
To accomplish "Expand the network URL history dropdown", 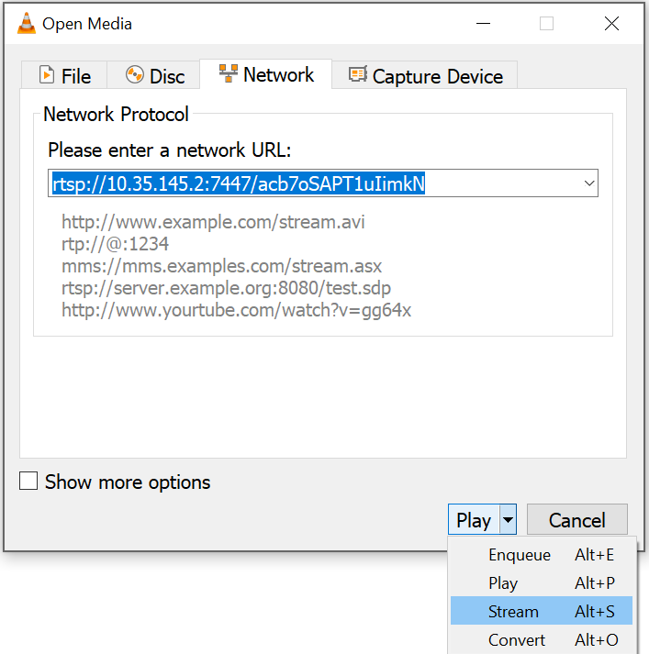I will tap(589, 183).
